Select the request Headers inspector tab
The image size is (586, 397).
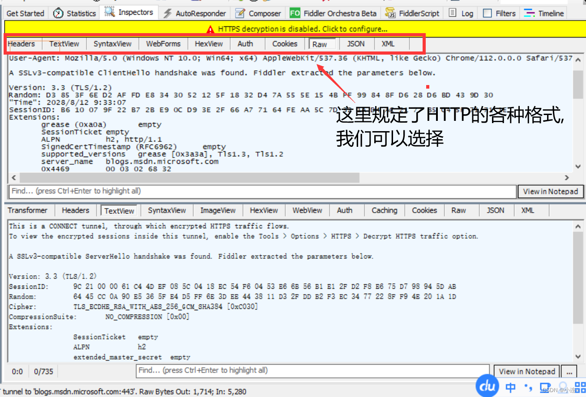[21, 44]
